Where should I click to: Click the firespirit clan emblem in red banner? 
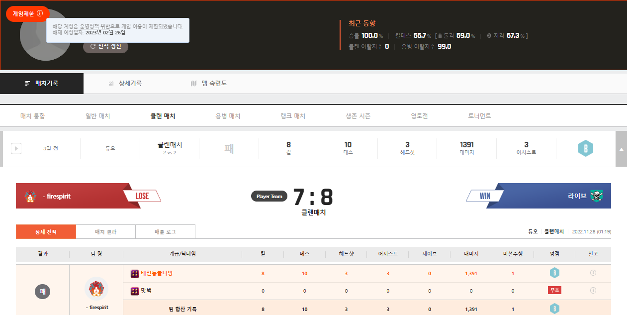click(x=30, y=196)
